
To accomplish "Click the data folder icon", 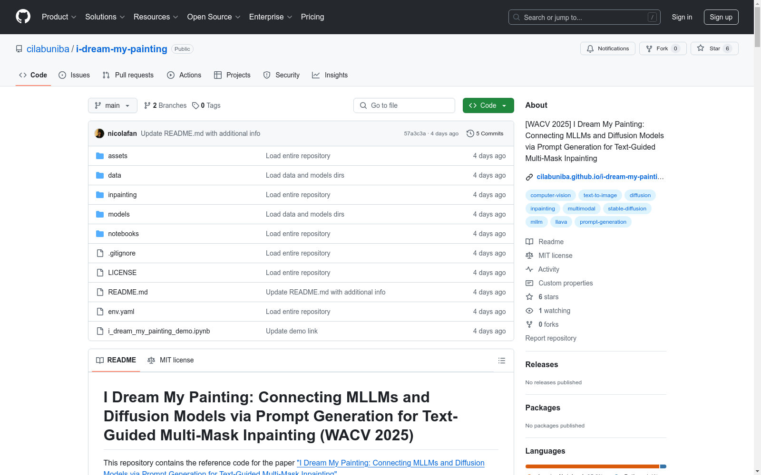I will [x=100, y=175].
